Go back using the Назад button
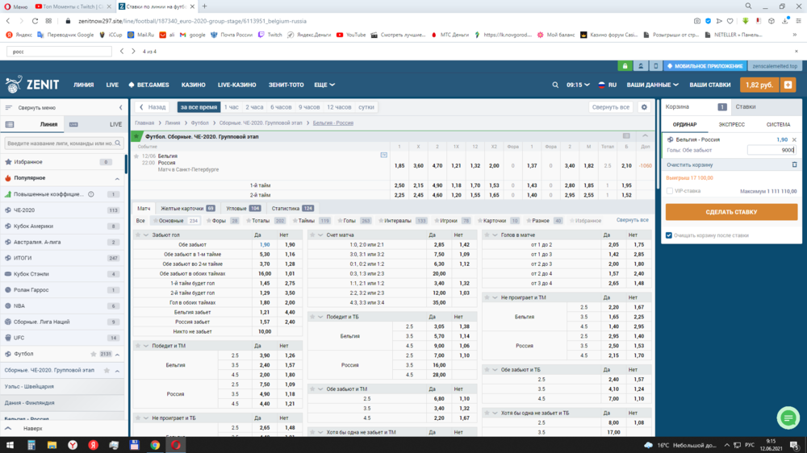This screenshot has height=453, width=807. 153,106
